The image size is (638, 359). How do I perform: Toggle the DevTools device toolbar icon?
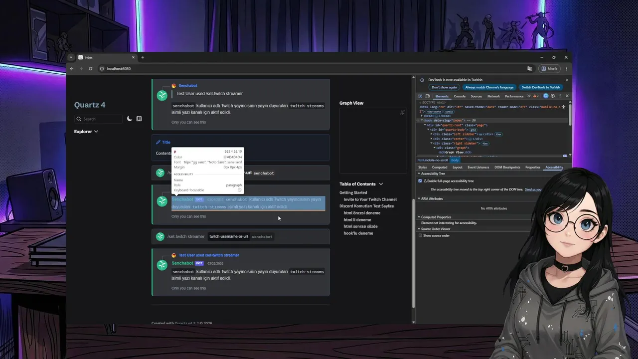click(428, 96)
